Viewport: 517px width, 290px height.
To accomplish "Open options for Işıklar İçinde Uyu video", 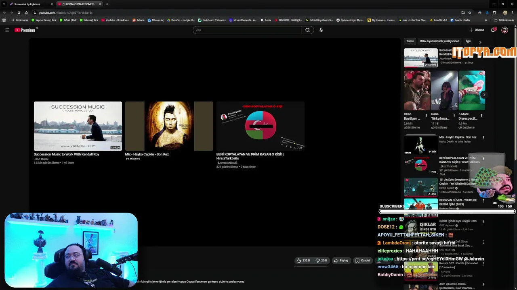I will [x=483, y=222].
